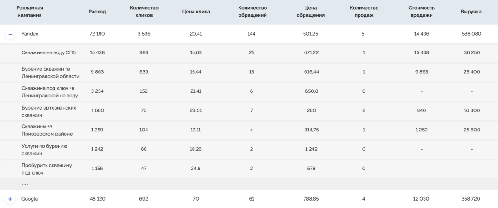This screenshot has width=498, height=208.
Task: Click the Рекламная кампания column header
Action: (30, 12)
